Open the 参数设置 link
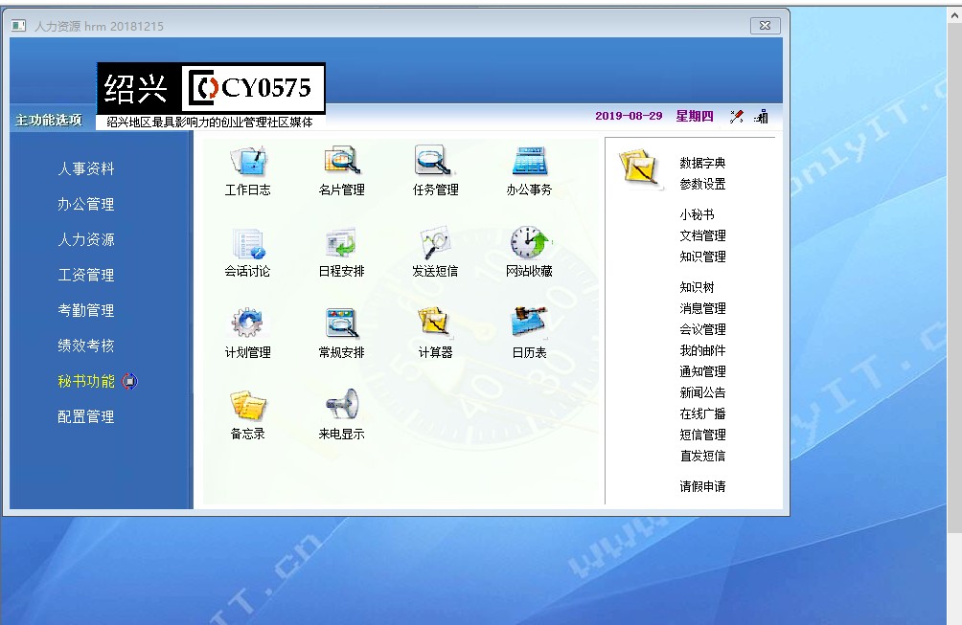962x625 pixels. pos(702,184)
